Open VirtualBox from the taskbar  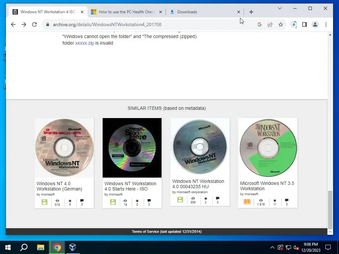click(x=73, y=247)
